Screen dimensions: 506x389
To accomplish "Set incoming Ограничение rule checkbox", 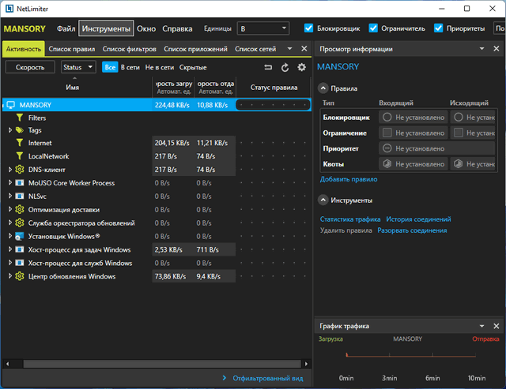I will [x=387, y=133].
